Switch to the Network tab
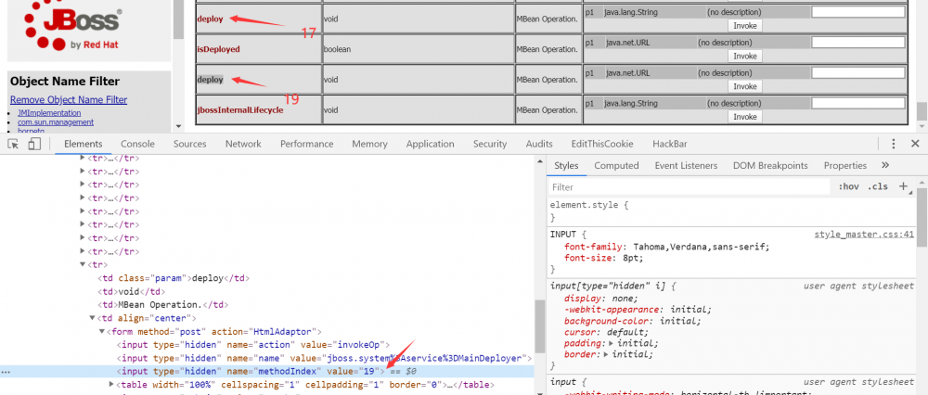 pos(243,144)
